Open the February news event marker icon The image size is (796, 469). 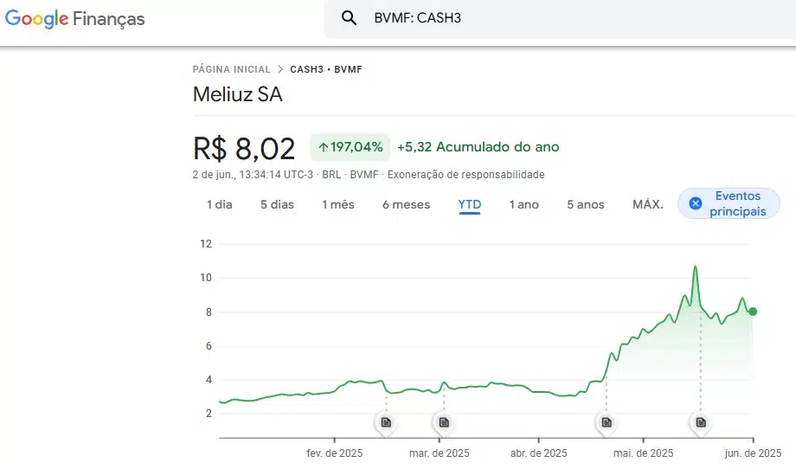[387, 422]
